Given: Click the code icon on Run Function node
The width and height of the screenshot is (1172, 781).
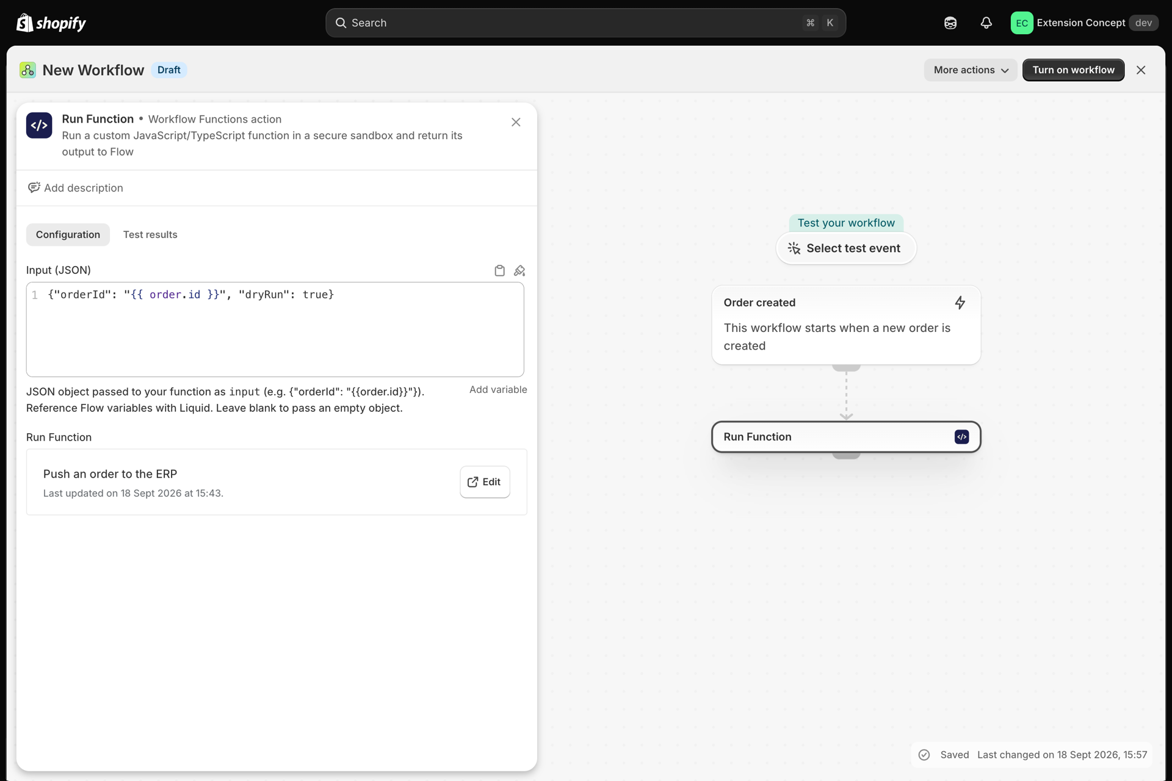Looking at the screenshot, I should click(961, 437).
